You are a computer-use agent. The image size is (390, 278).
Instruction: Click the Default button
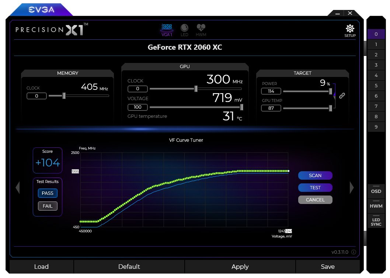(129, 267)
